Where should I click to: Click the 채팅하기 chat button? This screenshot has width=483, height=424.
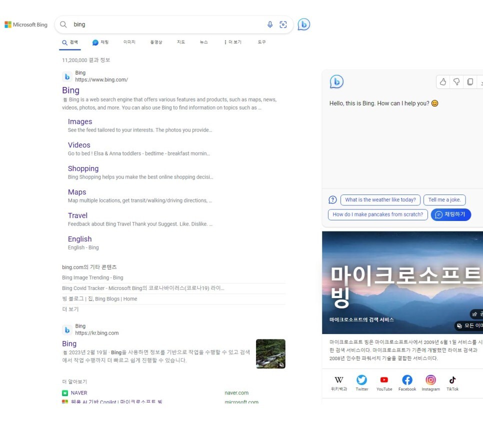click(450, 214)
